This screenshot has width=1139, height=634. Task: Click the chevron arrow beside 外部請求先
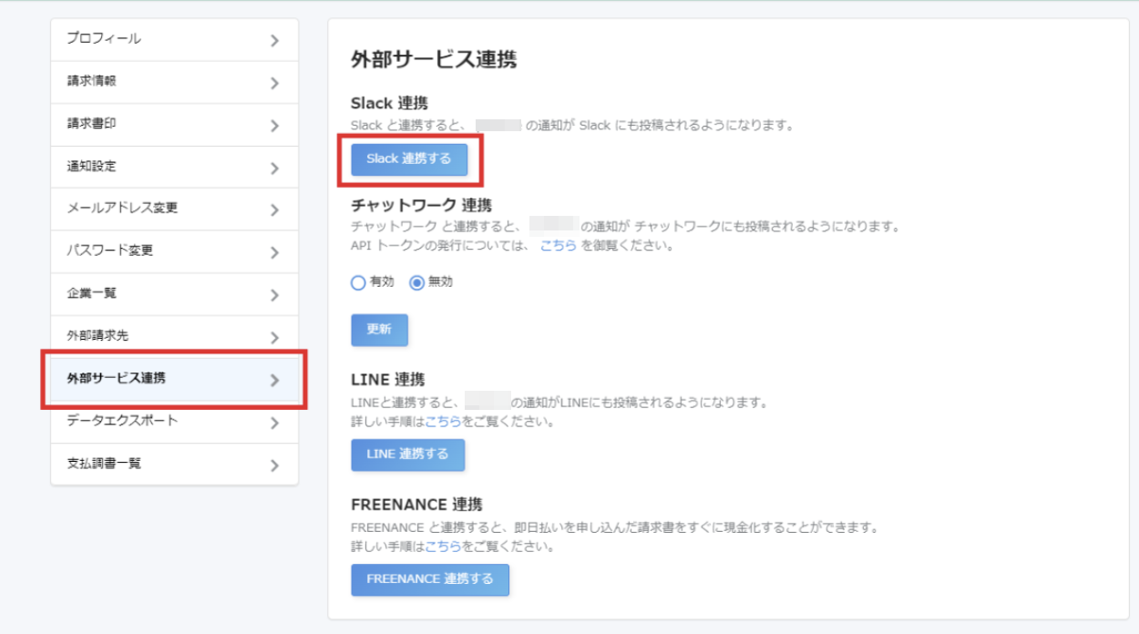(274, 338)
